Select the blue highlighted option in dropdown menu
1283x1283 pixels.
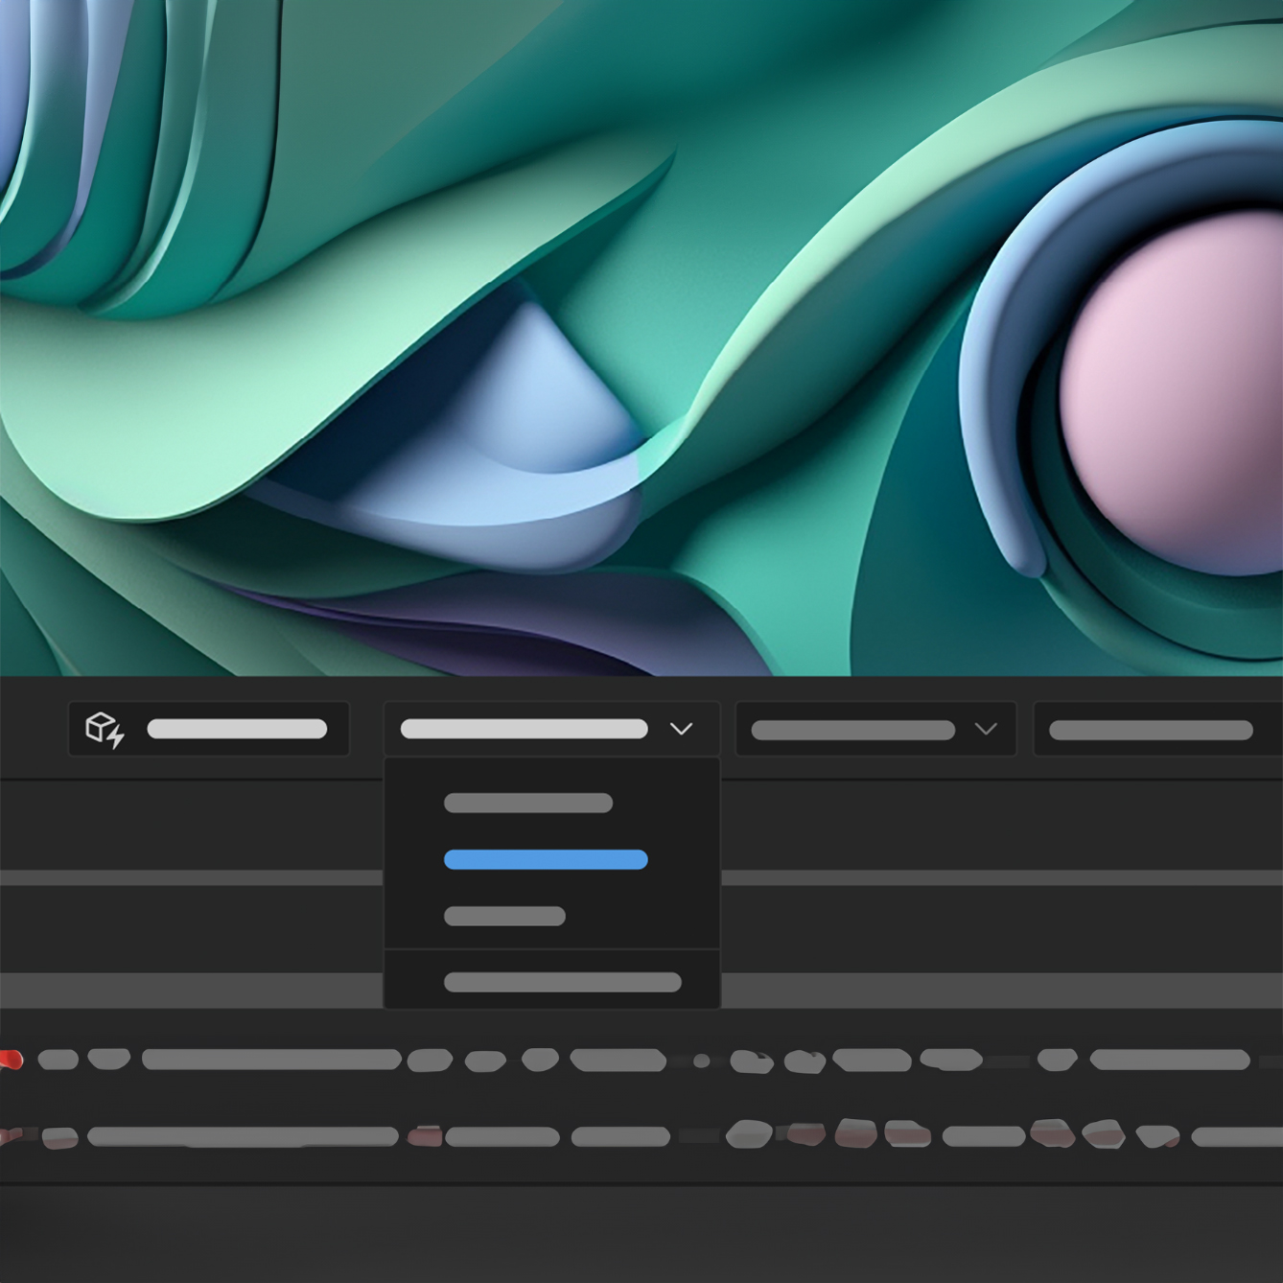point(546,859)
